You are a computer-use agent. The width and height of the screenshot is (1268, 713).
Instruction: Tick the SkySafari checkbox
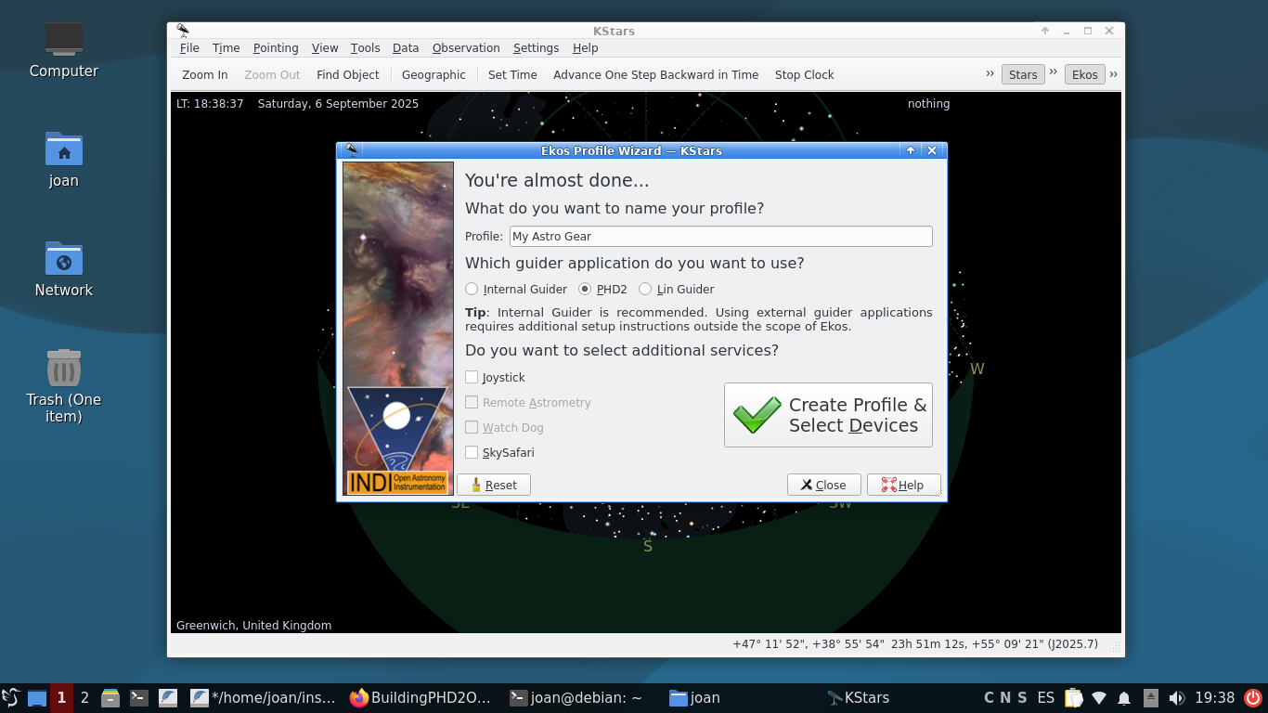click(x=472, y=452)
